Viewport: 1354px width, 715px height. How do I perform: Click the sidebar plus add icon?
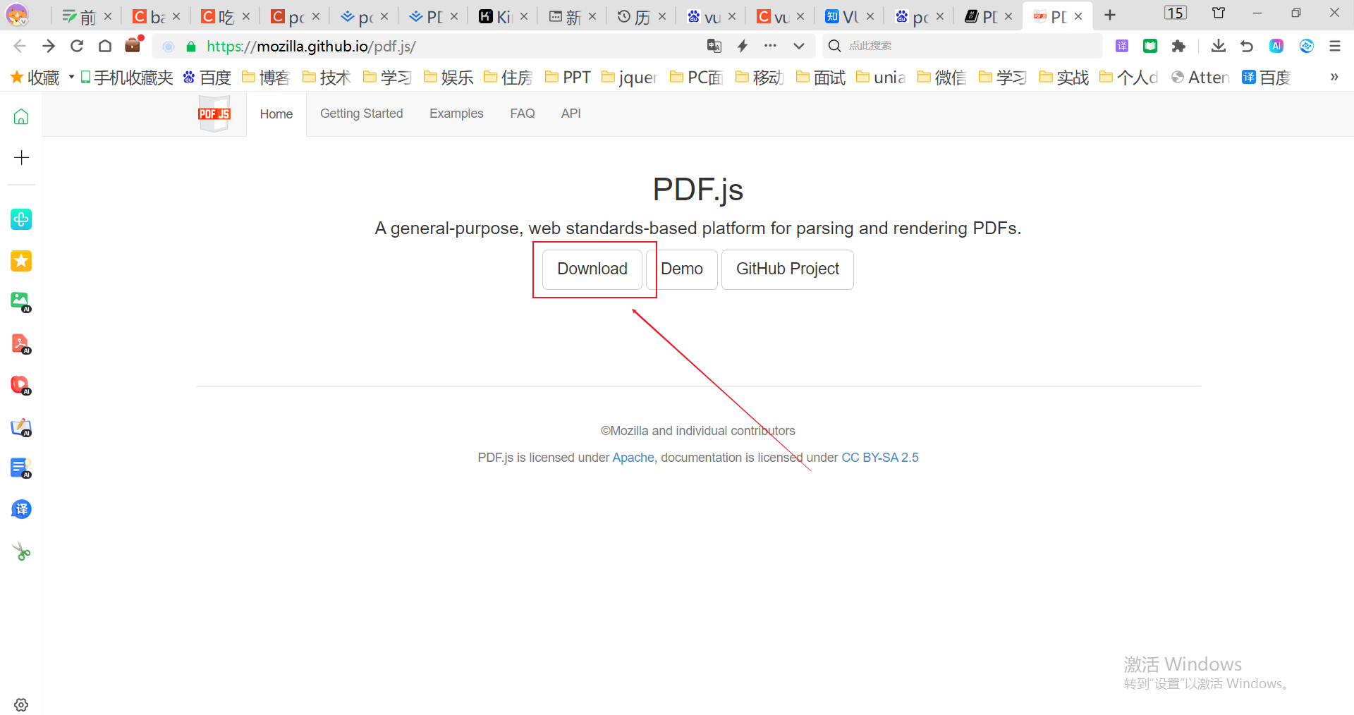click(x=21, y=157)
